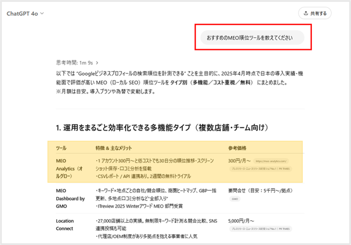
Task: Click the text キーワード×地点ごとの自社/競合順位
Action: coord(131,191)
